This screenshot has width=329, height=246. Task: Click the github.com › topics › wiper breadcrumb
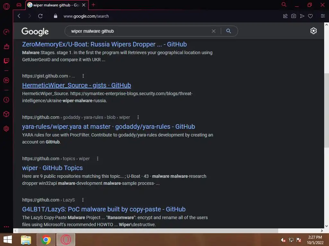pos(56,159)
